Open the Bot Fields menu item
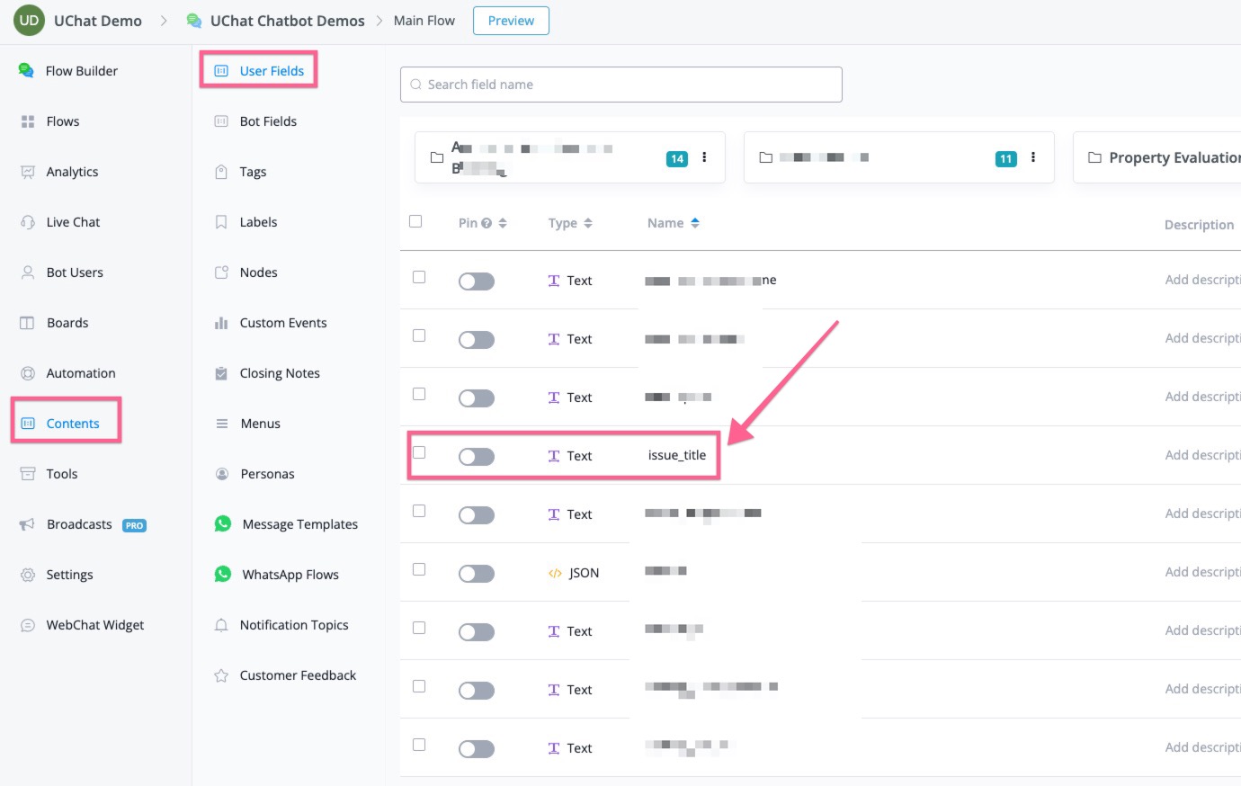Image resolution: width=1241 pixels, height=786 pixels. 268,121
